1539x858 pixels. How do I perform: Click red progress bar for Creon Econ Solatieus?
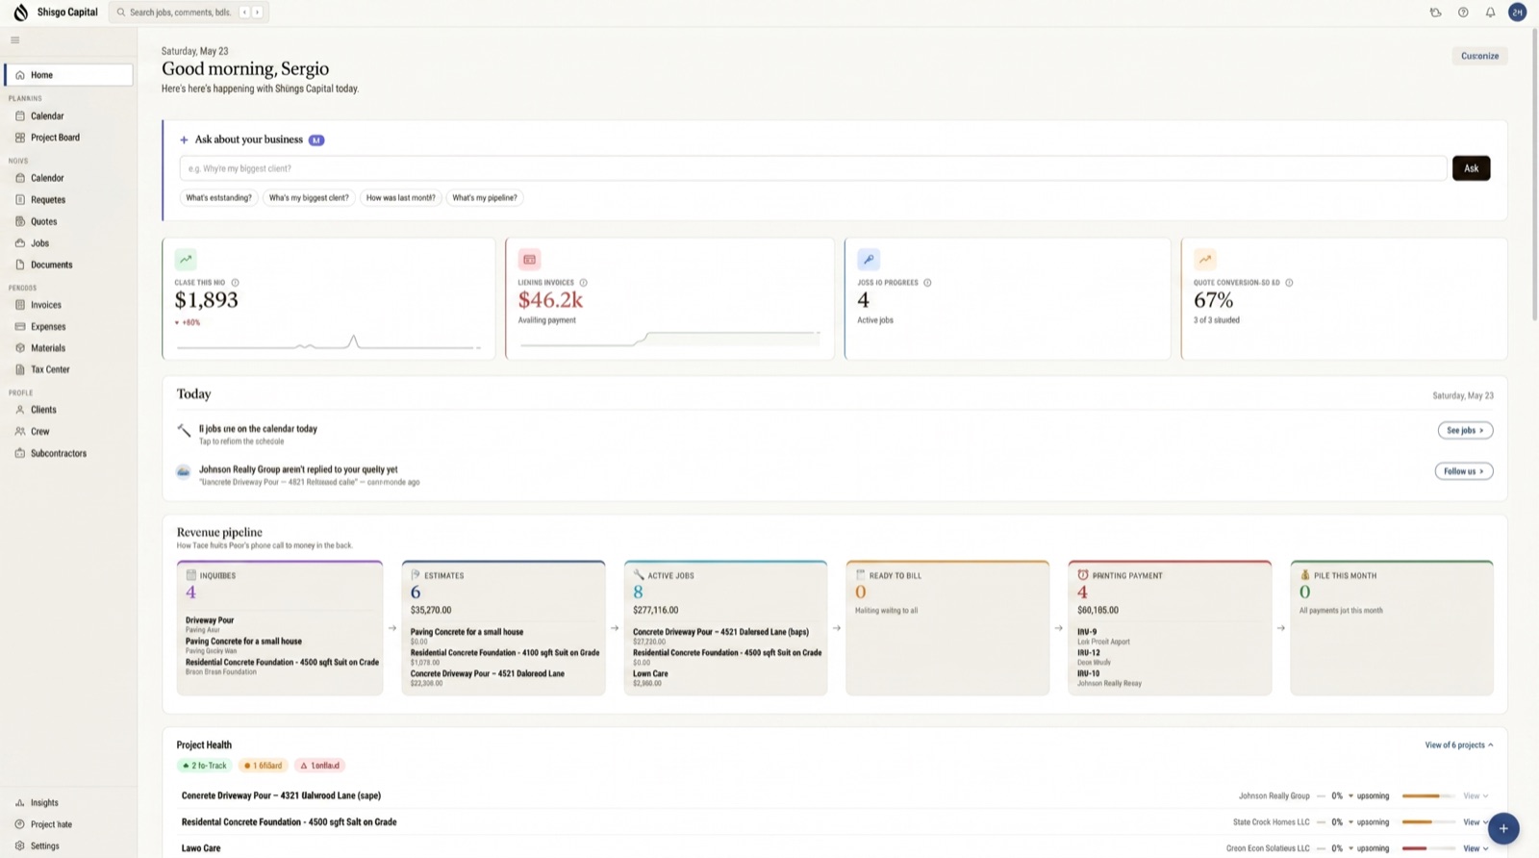pyautogui.click(x=1427, y=848)
